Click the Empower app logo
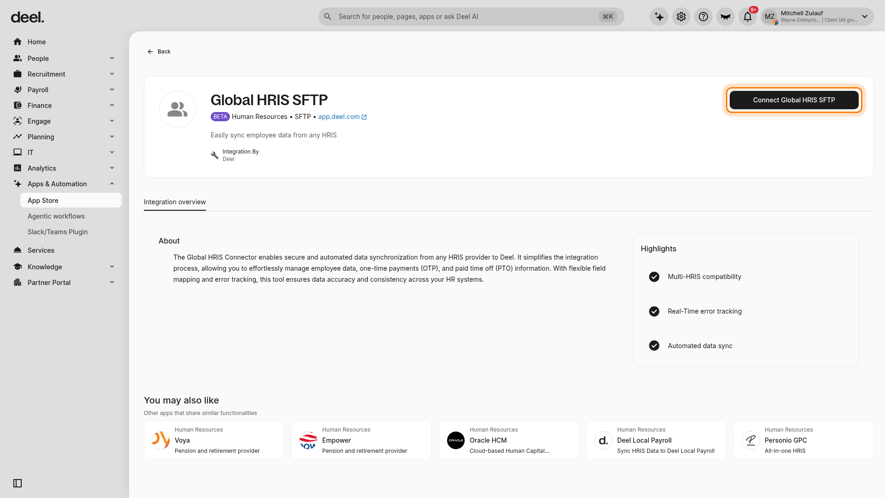Image resolution: width=885 pixels, height=498 pixels. [x=308, y=440]
